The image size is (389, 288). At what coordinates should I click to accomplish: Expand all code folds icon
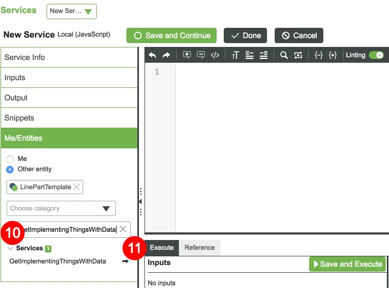click(333, 55)
